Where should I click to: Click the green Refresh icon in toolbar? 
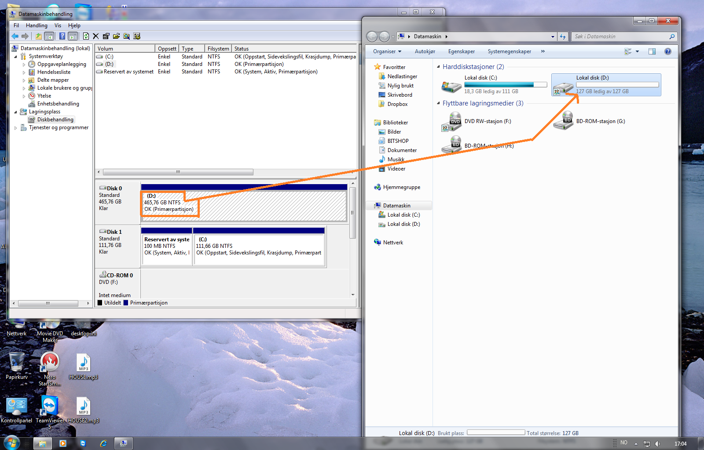86,36
